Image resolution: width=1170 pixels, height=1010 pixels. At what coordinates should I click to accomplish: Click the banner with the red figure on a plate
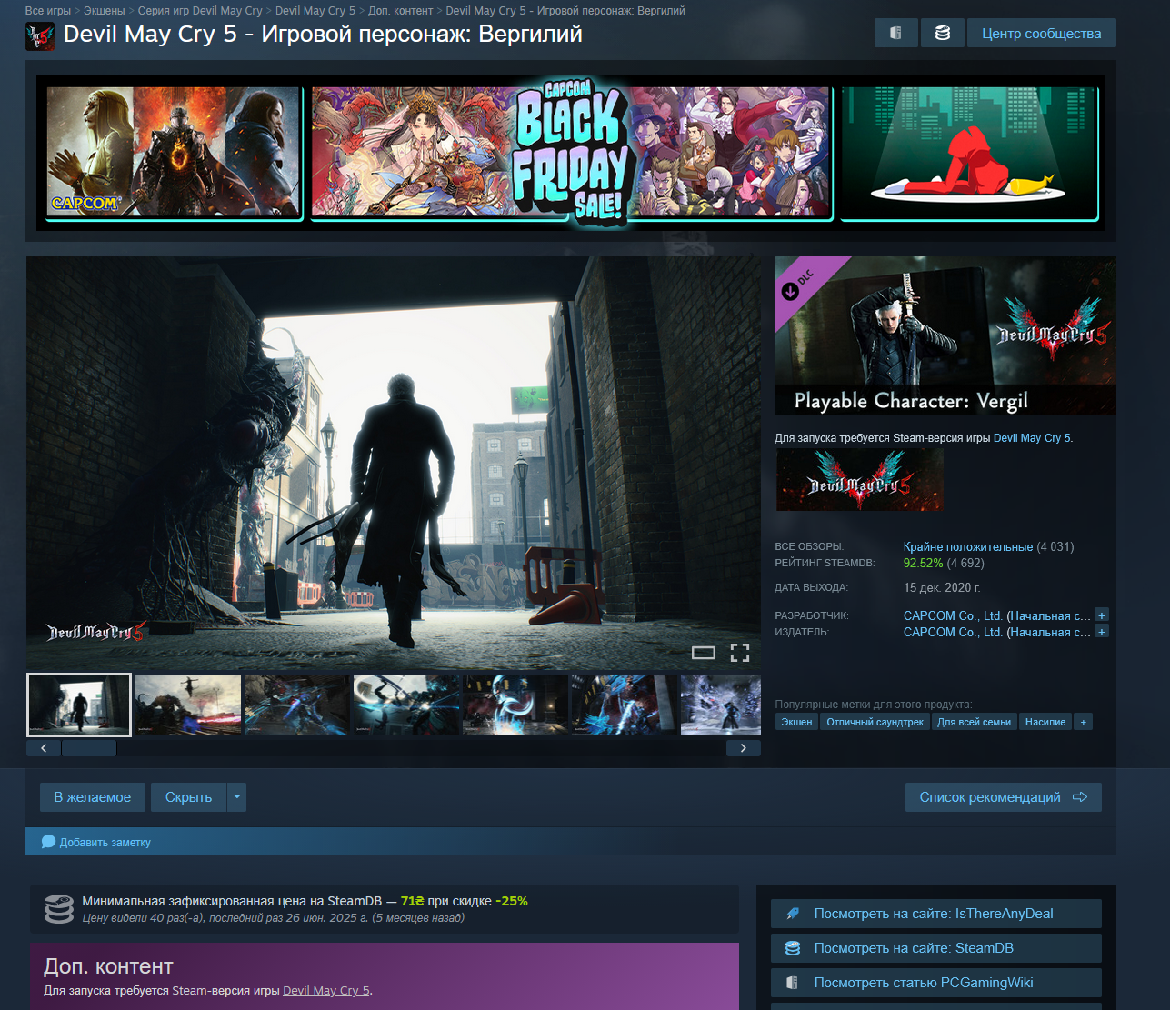[x=969, y=153]
